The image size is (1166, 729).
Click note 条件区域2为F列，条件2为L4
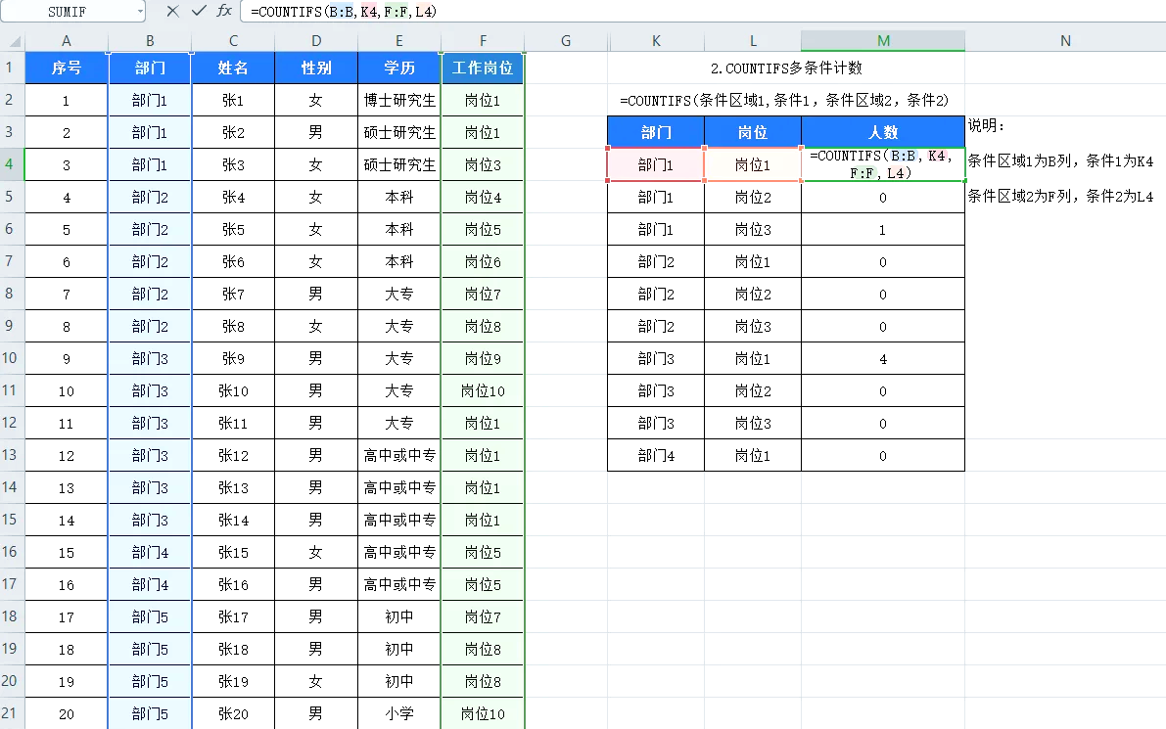coord(1060,196)
